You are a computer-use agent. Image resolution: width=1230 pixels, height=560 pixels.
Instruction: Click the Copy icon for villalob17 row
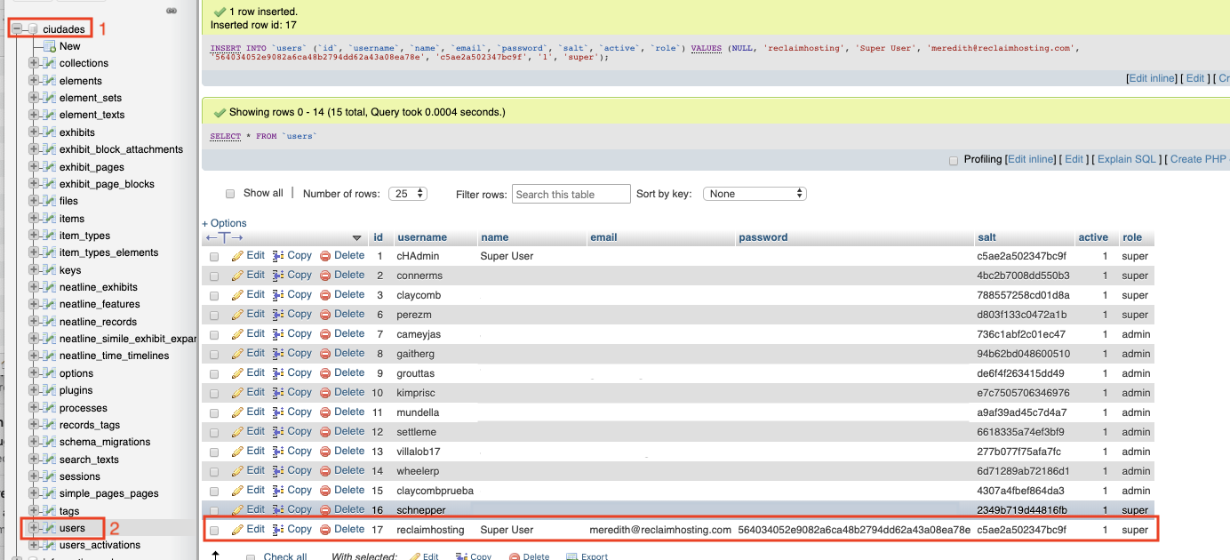pos(278,451)
